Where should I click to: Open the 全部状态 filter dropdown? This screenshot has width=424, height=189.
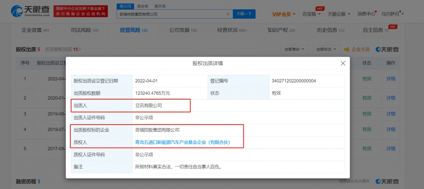click(326, 50)
